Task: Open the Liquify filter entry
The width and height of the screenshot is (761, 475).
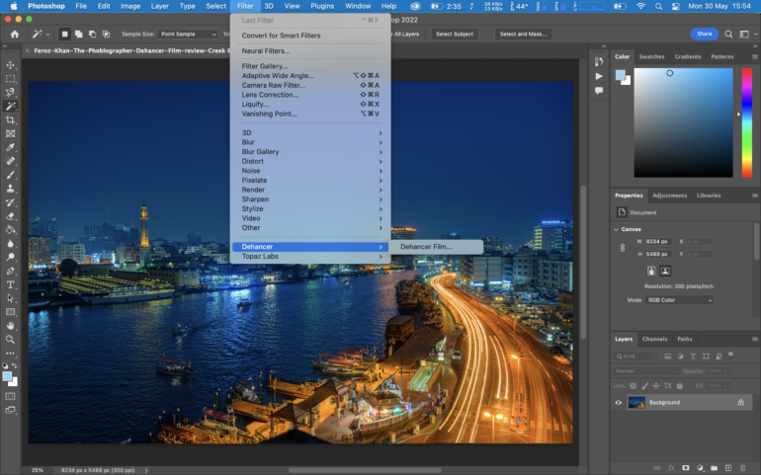Action: (310, 104)
